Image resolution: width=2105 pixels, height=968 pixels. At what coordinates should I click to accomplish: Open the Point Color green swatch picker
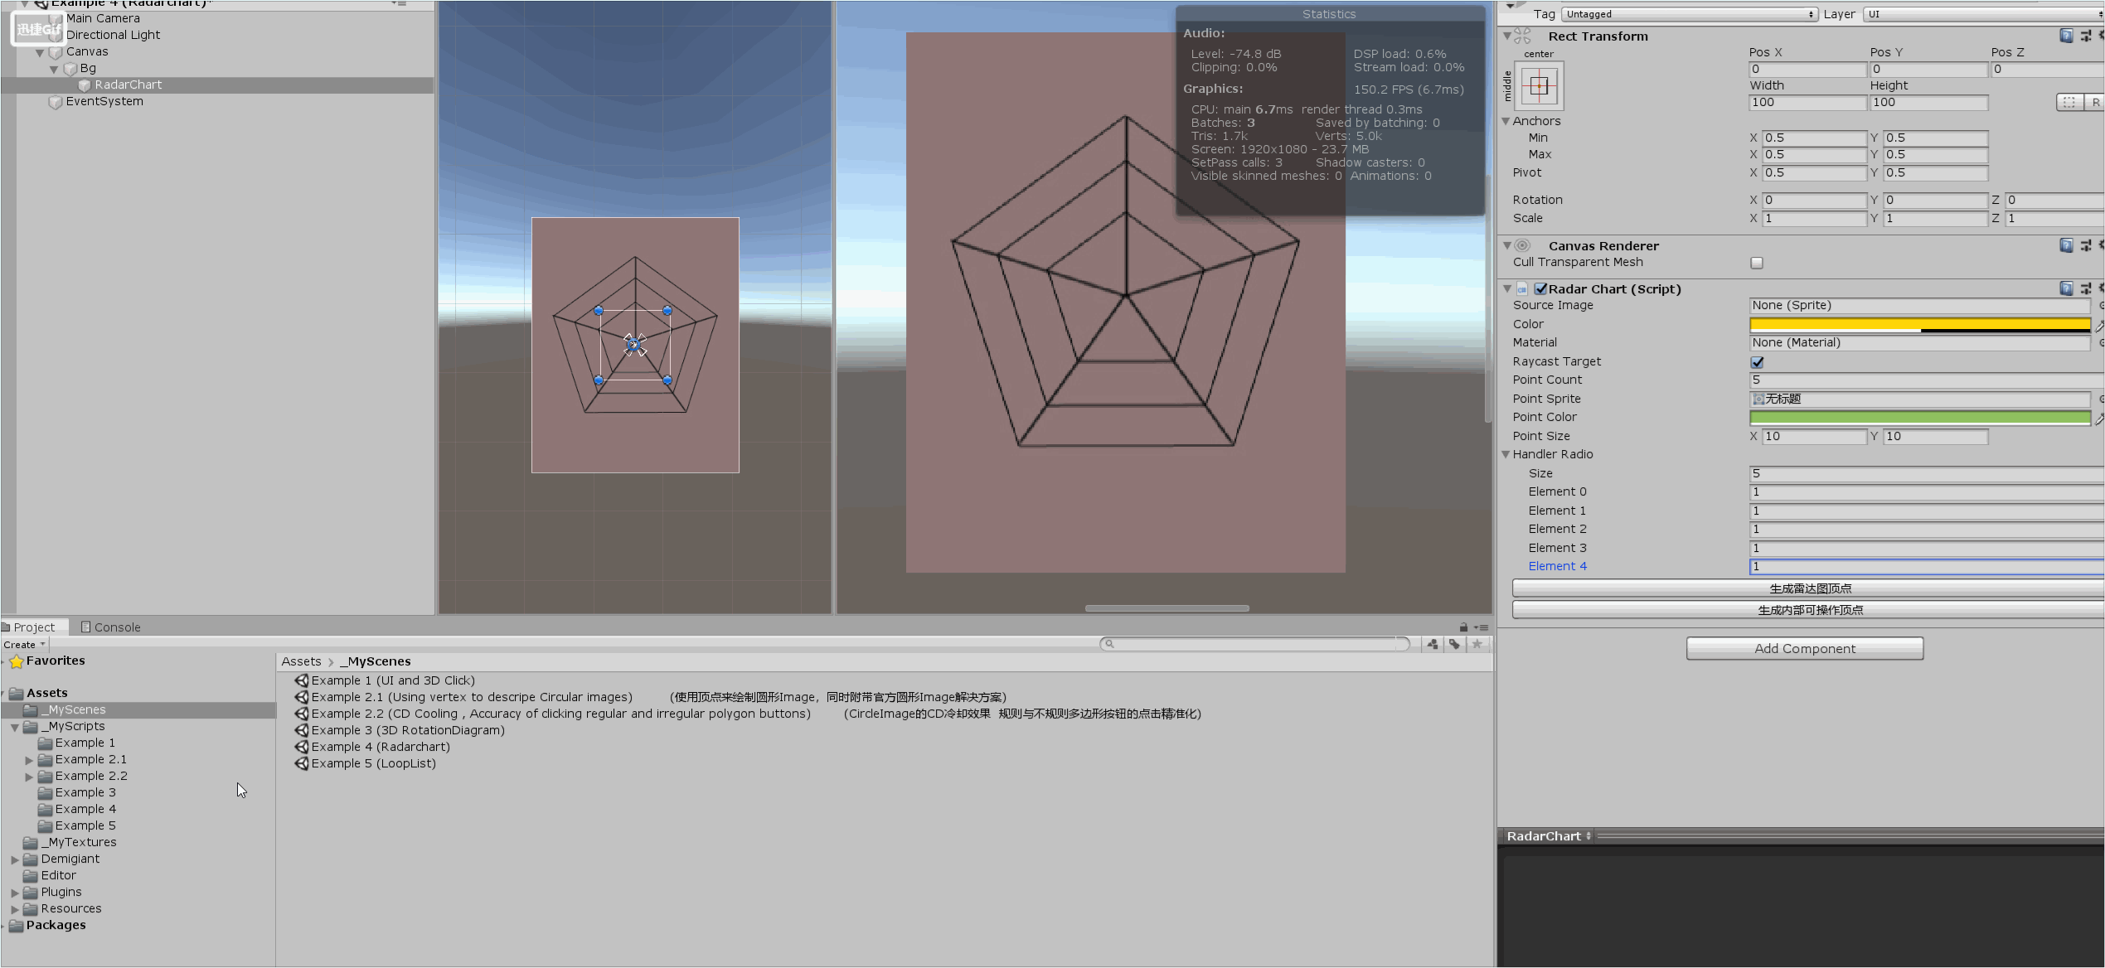[x=1919, y=417]
